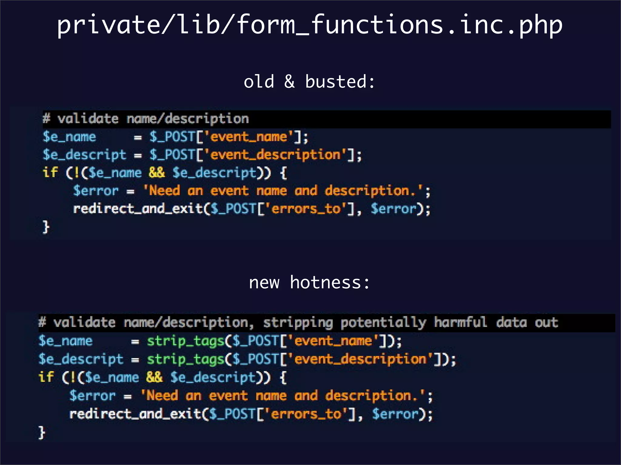This screenshot has height=465, width=621.
Task: Click the slide title private/lib/form_functions.inc.php
Action: click(309, 25)
